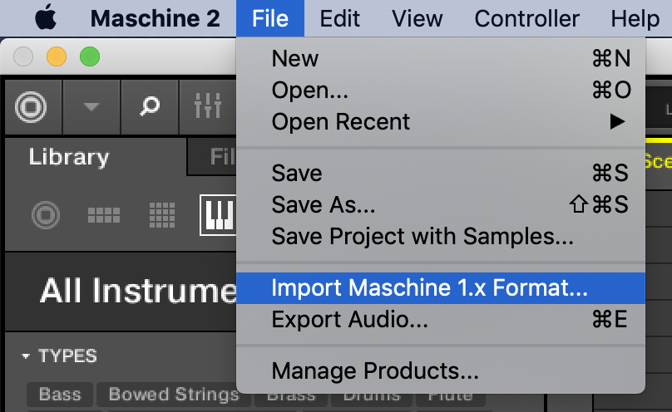672x412 pixels.
Task: Select the Instruments keyboard filter icon
Action: click(x=219, y=216)
